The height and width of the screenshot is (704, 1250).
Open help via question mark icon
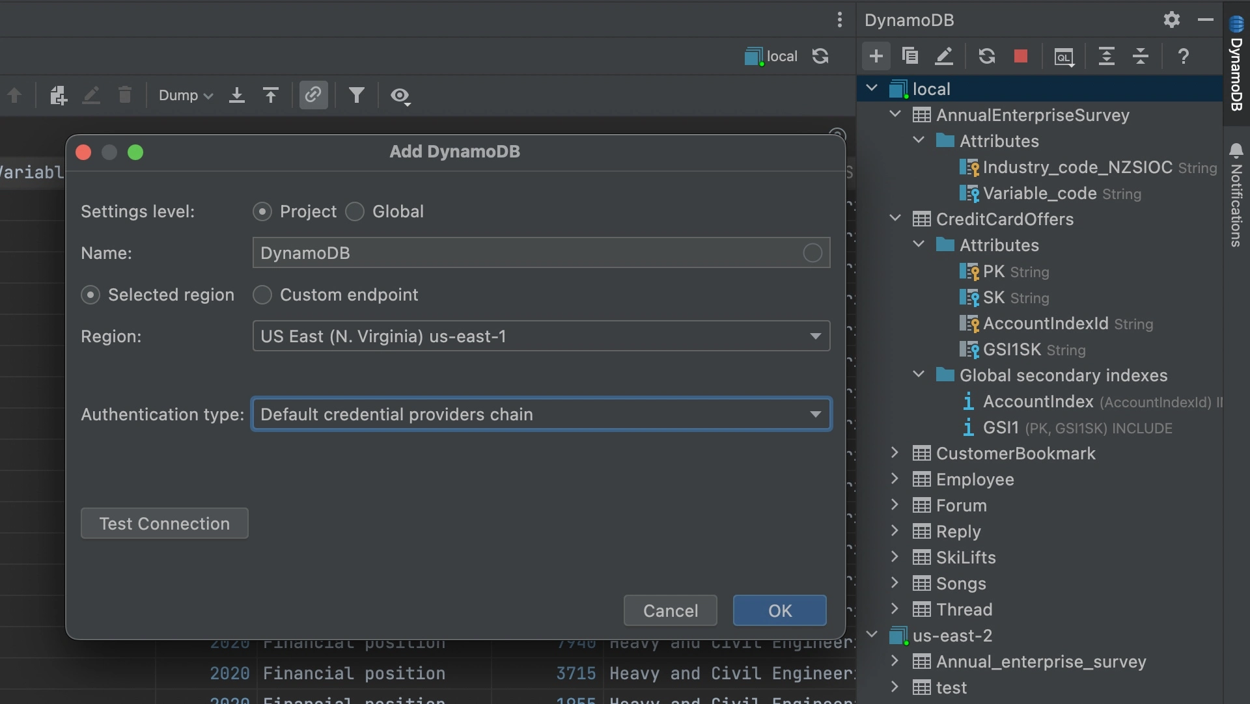coord(1183,56)
